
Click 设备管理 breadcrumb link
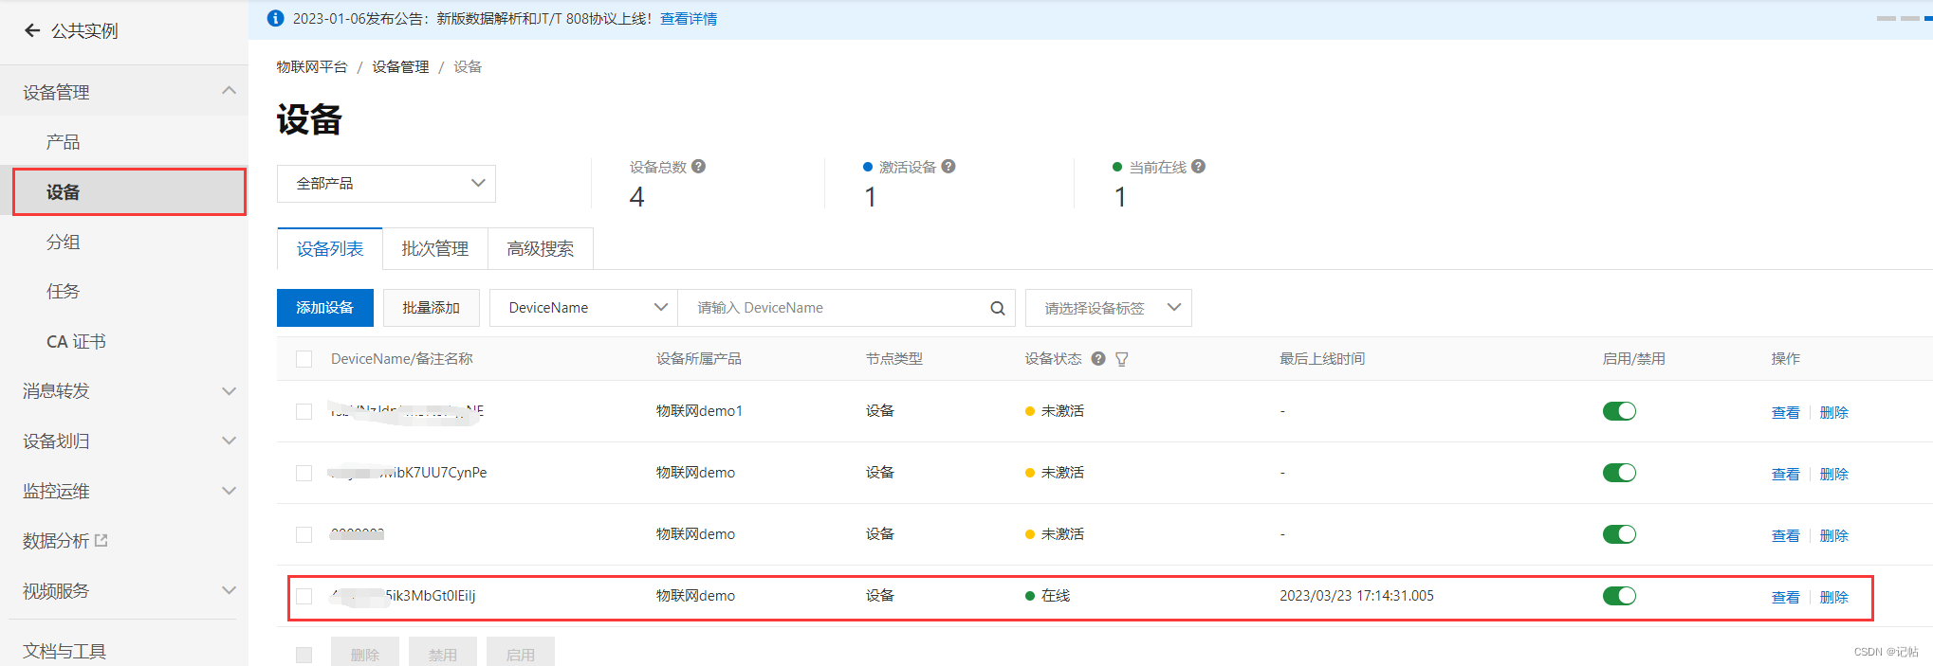point(400,66)
